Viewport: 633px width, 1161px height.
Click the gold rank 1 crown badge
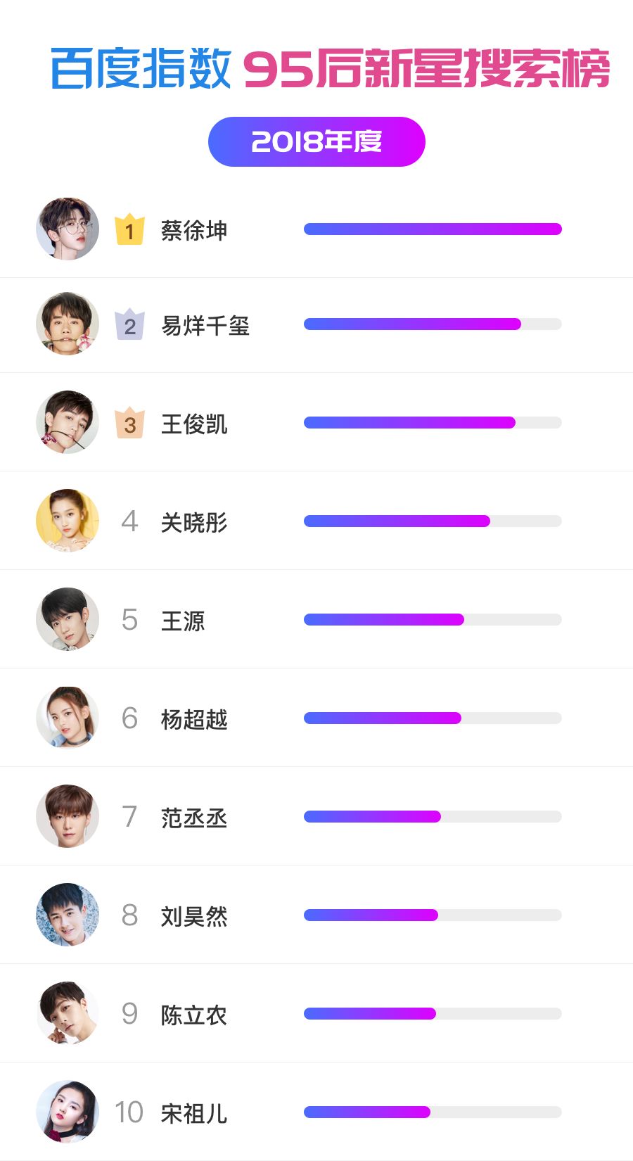pyautogui.click(x=129, y=229)
